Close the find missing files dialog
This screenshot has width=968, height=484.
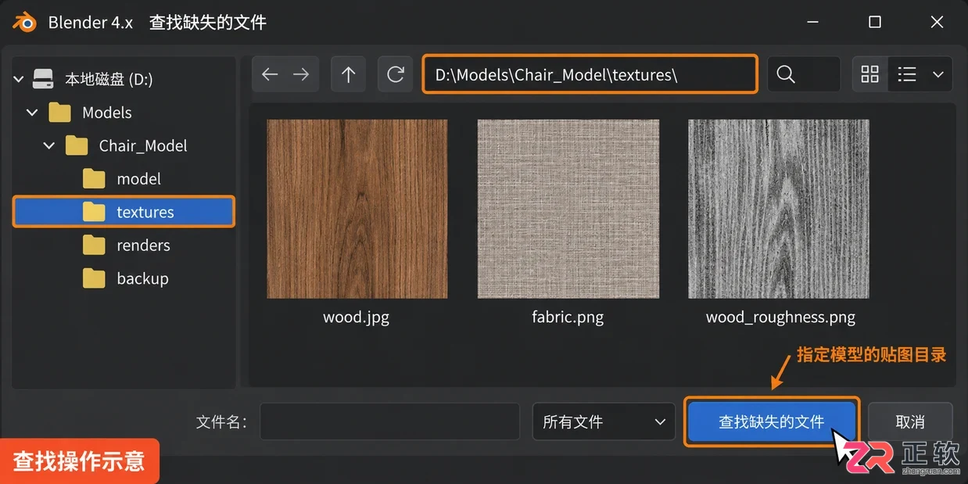[x=937, y=22]
